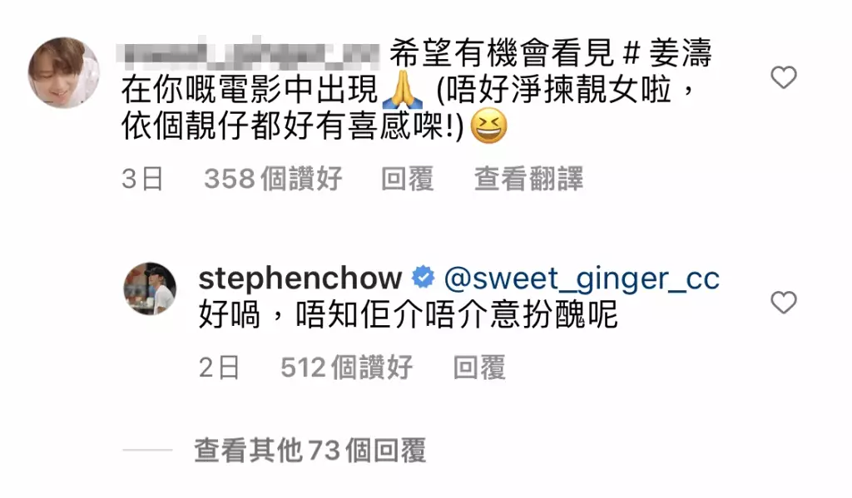852x498 pixels.
Task: Expand 查看其他73個回覆 to show more replies
Action: (x=310, y=451)
